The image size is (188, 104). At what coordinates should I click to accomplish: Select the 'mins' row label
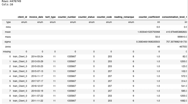click(x=8, y=27)
